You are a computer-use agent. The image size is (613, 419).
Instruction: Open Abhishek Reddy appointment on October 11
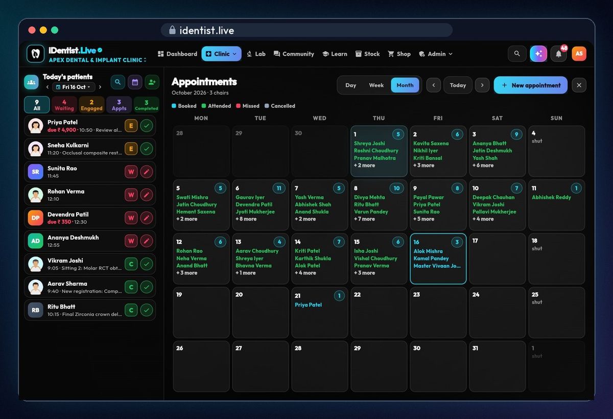[x=551, y=197]
